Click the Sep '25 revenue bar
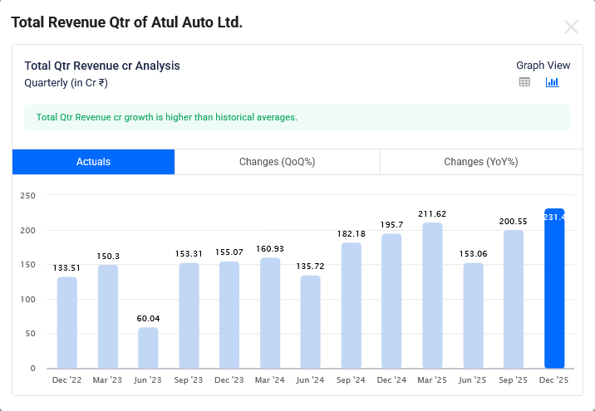595x411 pixels. pyautogui.click(x=514, y=299)
